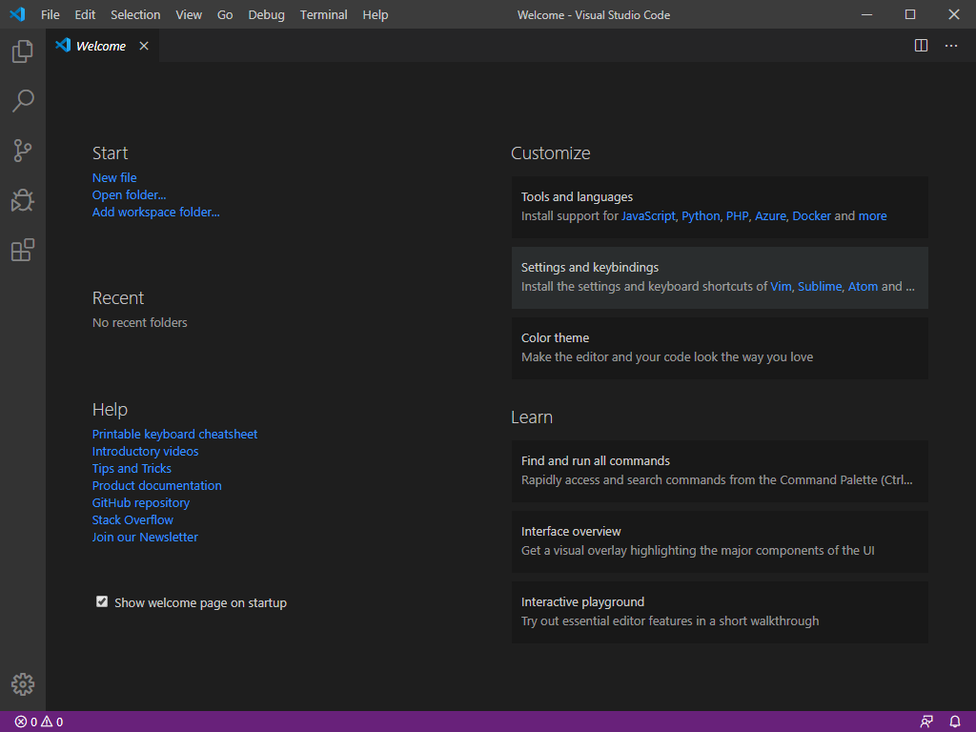976x732 pixels.
Task: Open Find and run all commands card
Action: [x=720, y=471]
